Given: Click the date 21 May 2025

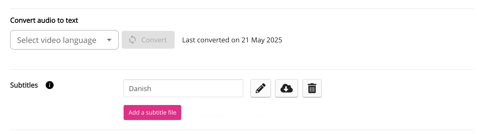Looking at the screenshot, I should (262, 40).
